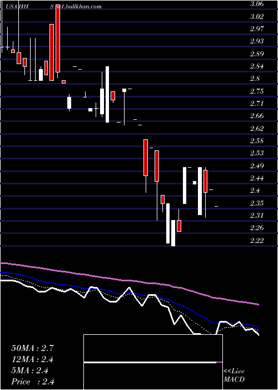
Task: Click the 2.35 price axis label
Action: click(257, 203)
